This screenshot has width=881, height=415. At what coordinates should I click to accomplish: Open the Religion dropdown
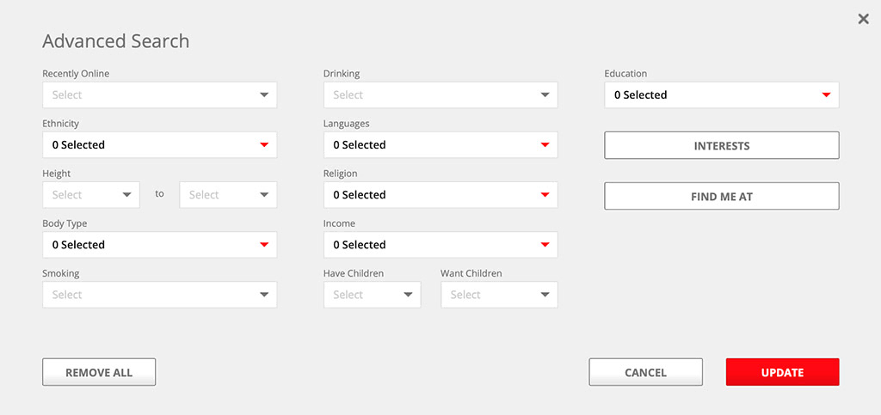coord(440,195)
